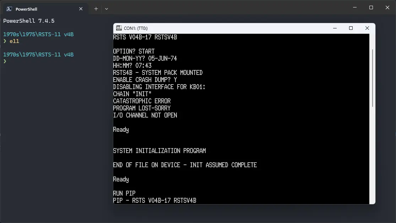Click the e11 command text
Image resolution: width=396 pixels, height=223 pixels.
click(x=14, y=41)
